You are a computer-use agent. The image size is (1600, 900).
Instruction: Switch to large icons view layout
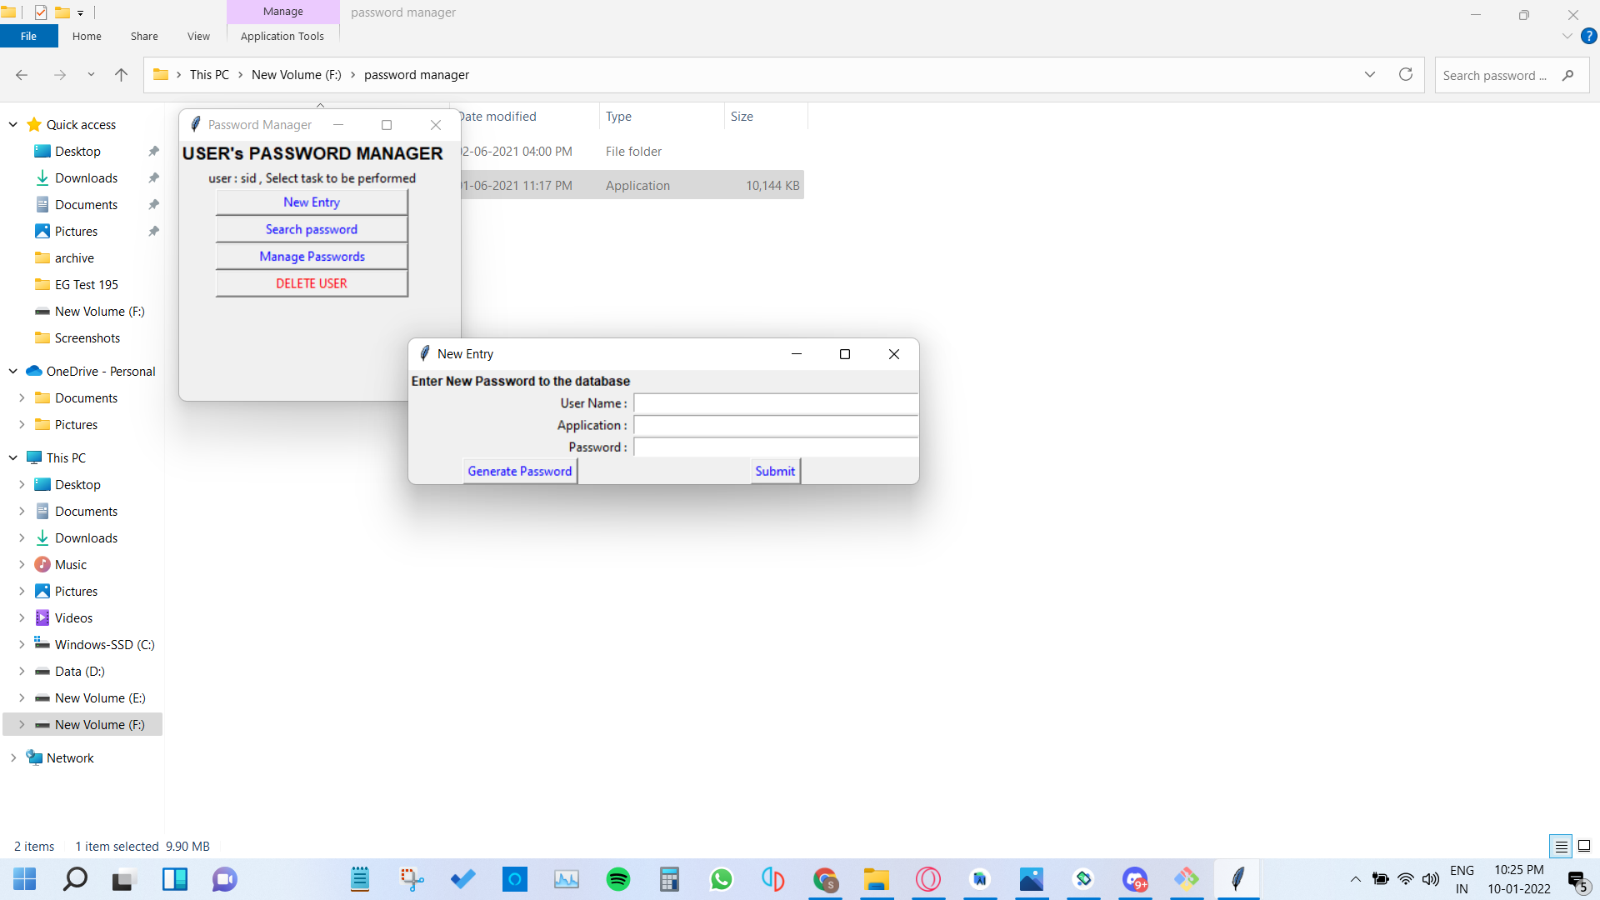click(1584, 846)
